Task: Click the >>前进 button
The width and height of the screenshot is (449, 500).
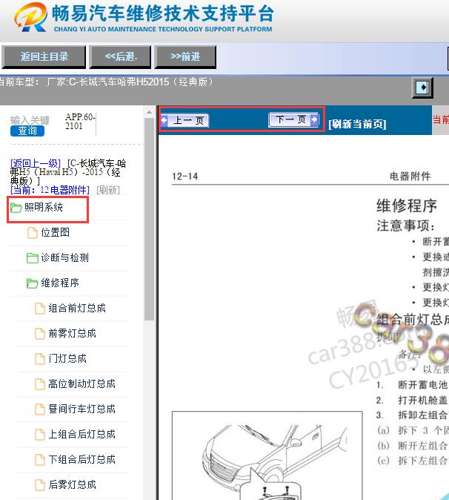Action: (185, 57)
